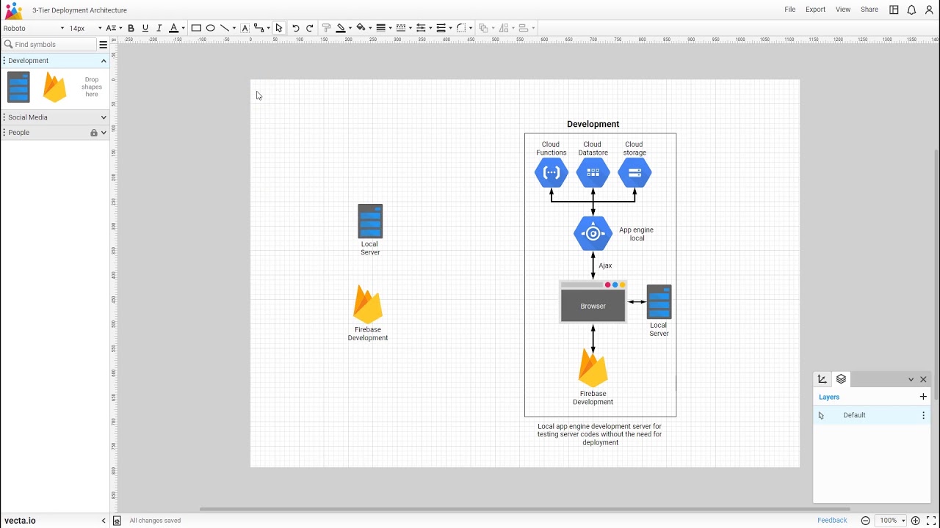This screenshot has height=528, width=940.
Task: Zoom in with the plus button
Action: [915, 521]
